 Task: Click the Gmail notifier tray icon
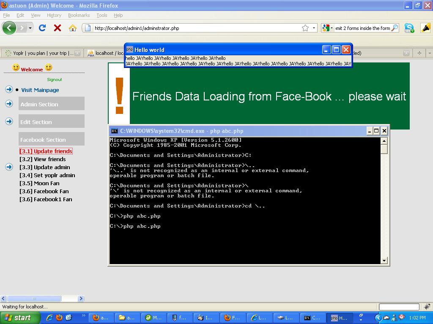[x=402, y=317]
